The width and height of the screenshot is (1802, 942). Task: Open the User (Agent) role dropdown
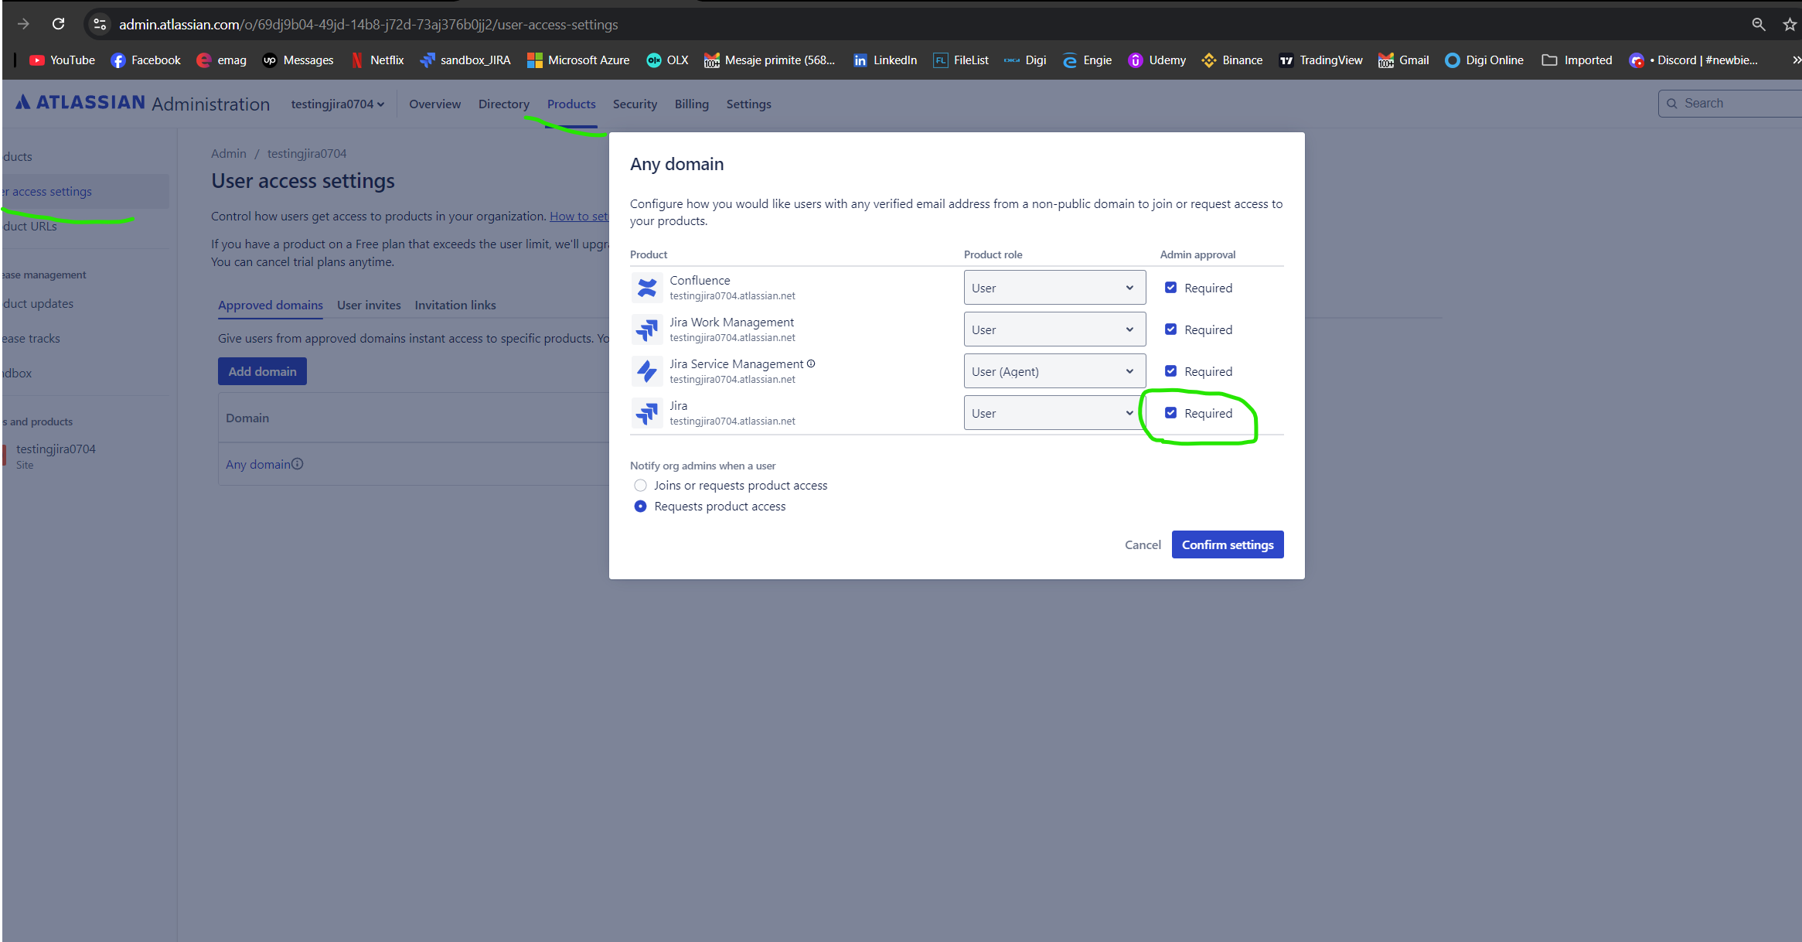point(1054,370)
